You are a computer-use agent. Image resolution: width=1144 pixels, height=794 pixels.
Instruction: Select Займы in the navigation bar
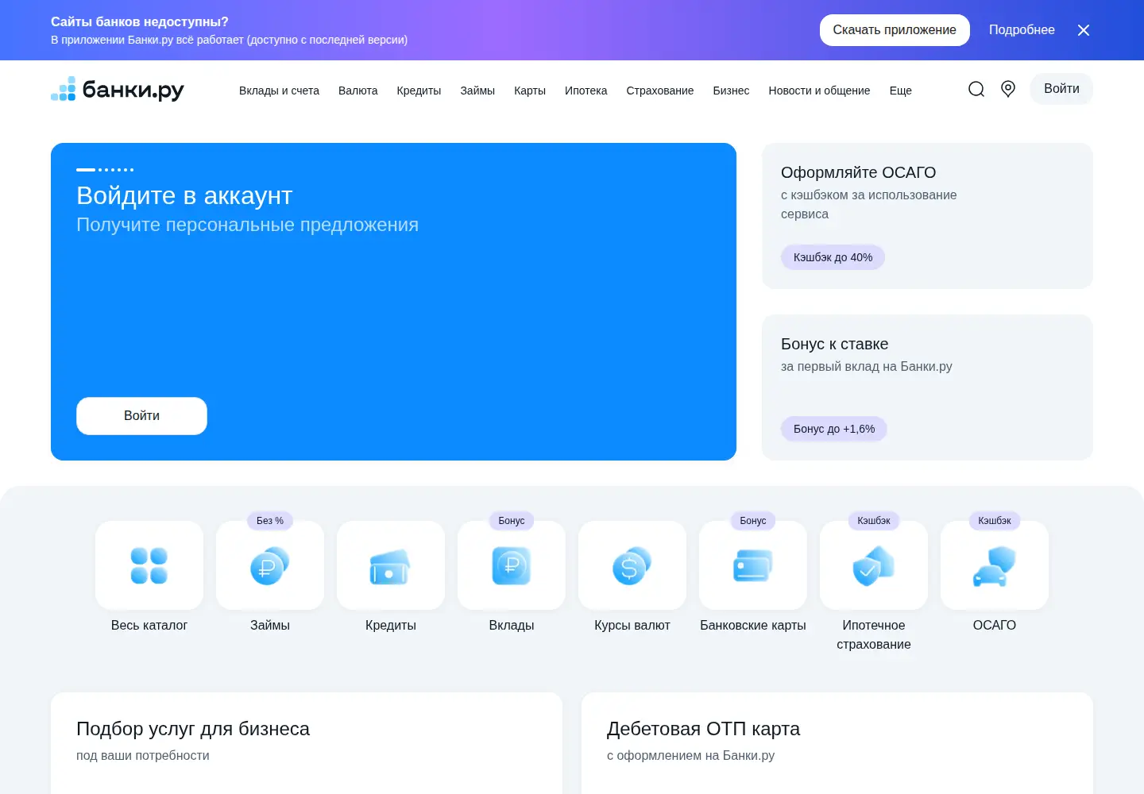(477, 91)
